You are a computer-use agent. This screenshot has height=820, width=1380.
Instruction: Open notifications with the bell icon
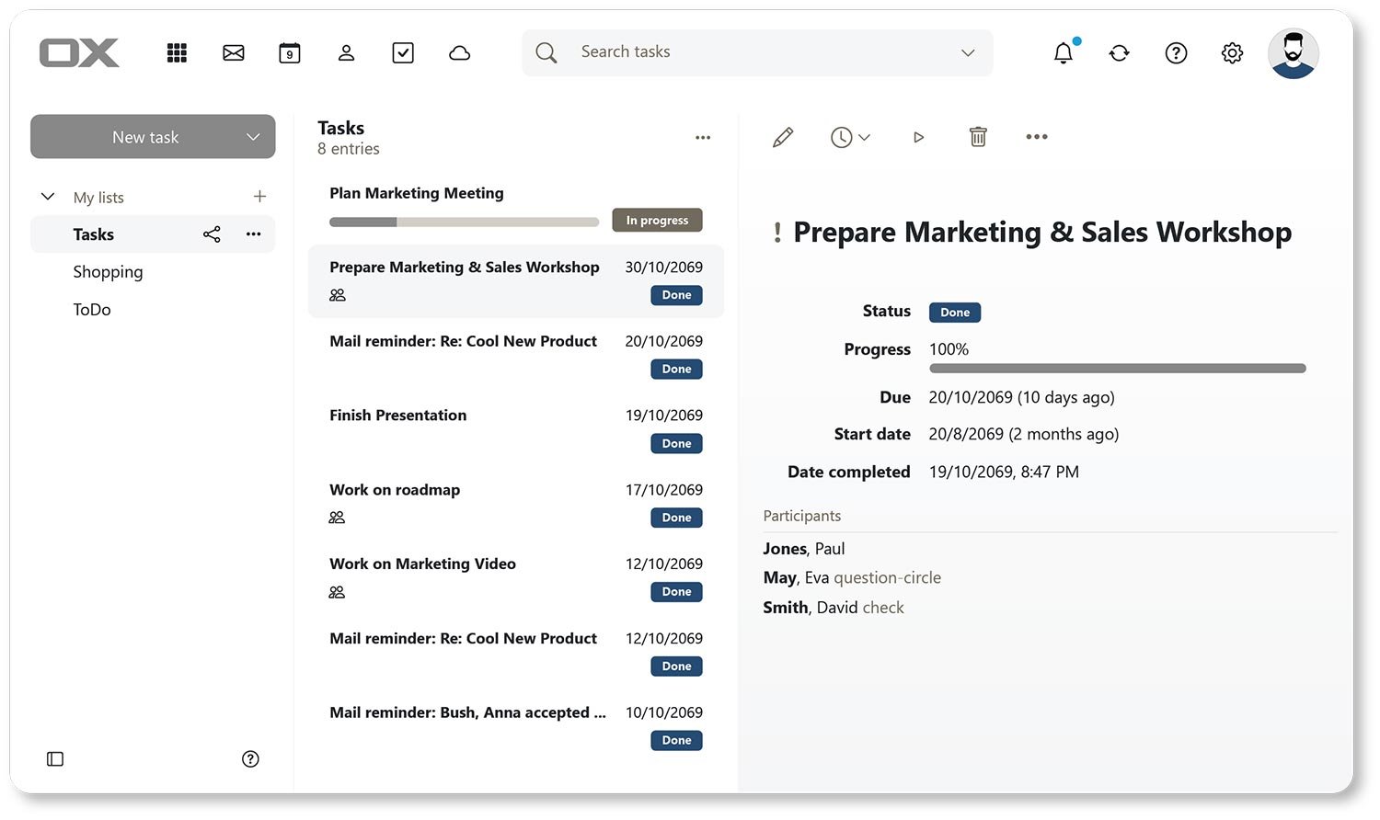[1063, 52]
